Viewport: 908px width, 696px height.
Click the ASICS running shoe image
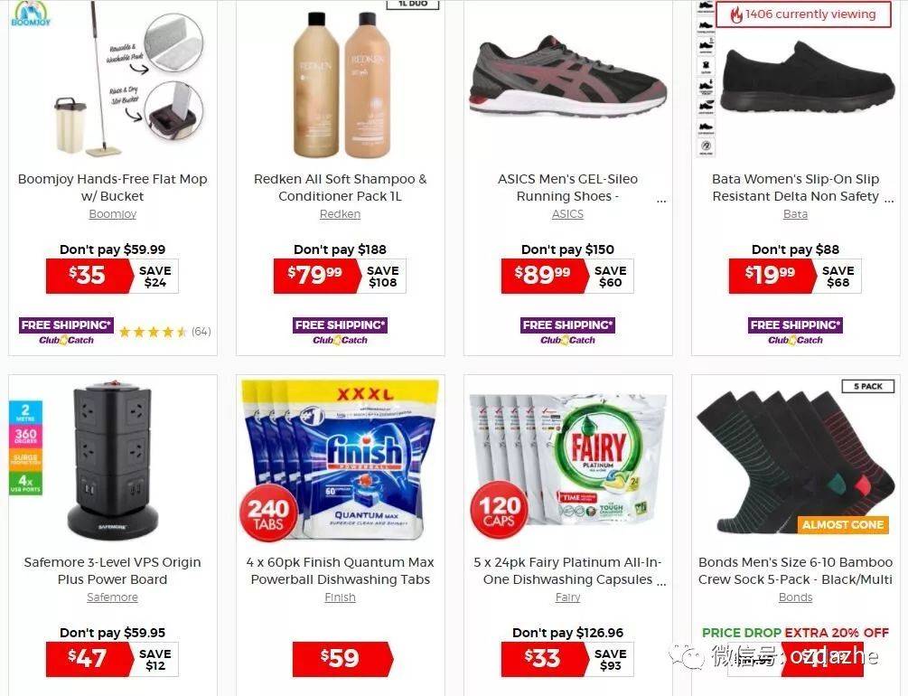pyautogui.click(x=568, y=75)
